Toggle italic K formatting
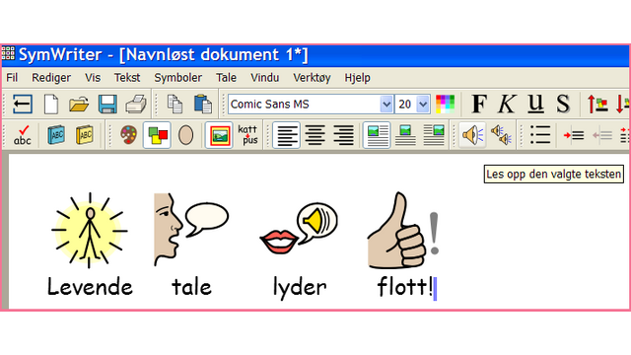Image resolution: width=631 pixels, height=355 pixels. (x=507, y=105)
